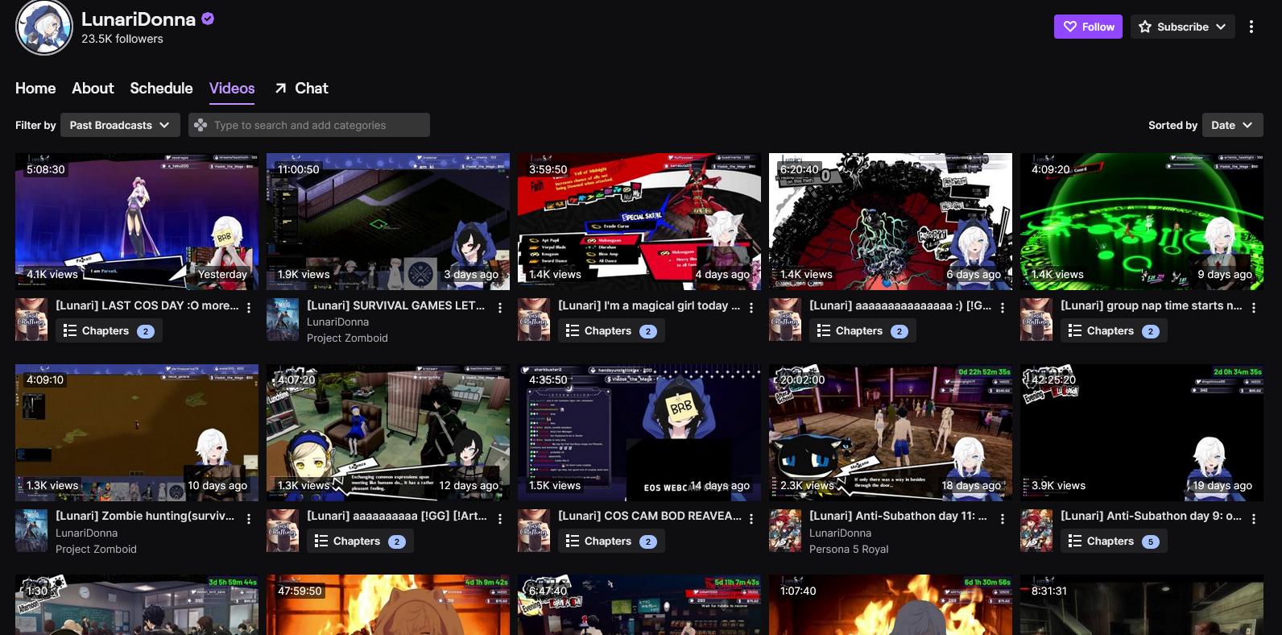The height and width of the screenshot is (635, 1282).
Task: Select the Videos tab
Action: coord(232,88)
